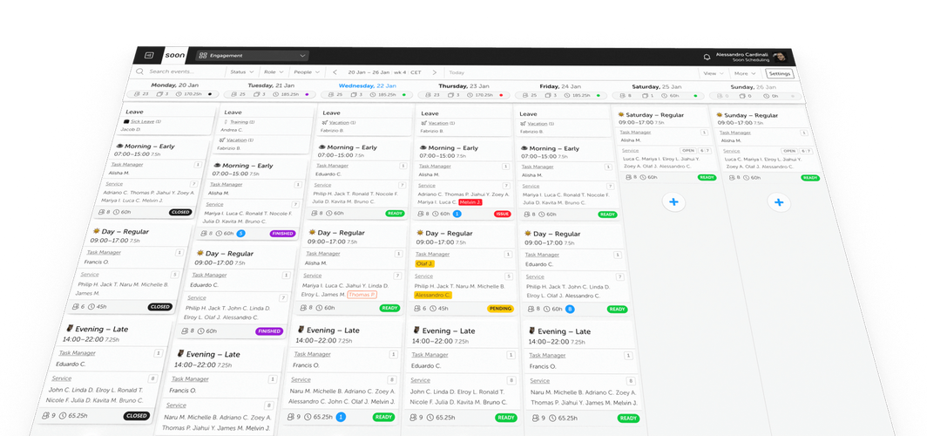927x436 pixels.
Task: Open the View dropdown
Action: tap(713, 73)
